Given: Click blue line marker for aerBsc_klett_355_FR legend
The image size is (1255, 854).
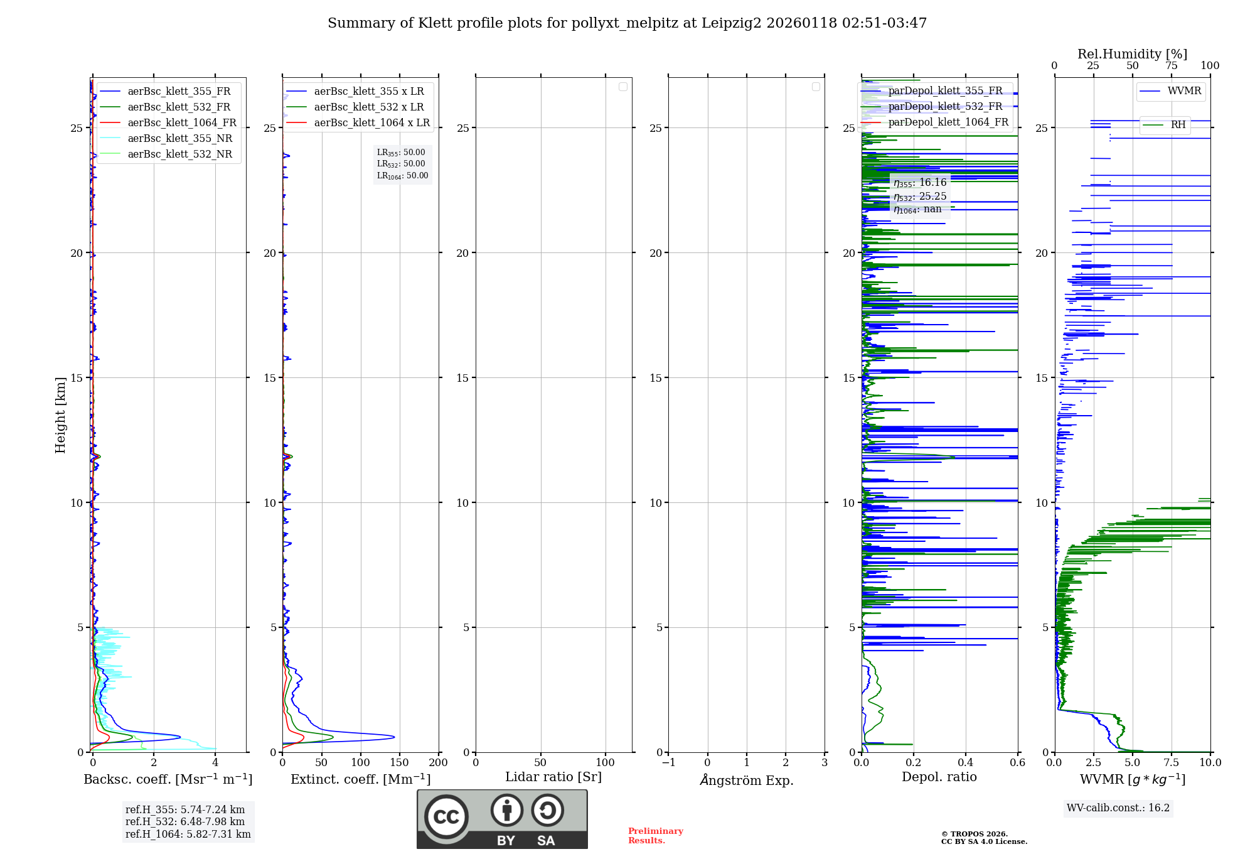Looking at the screenshot, I should click(x=110, y=92).
